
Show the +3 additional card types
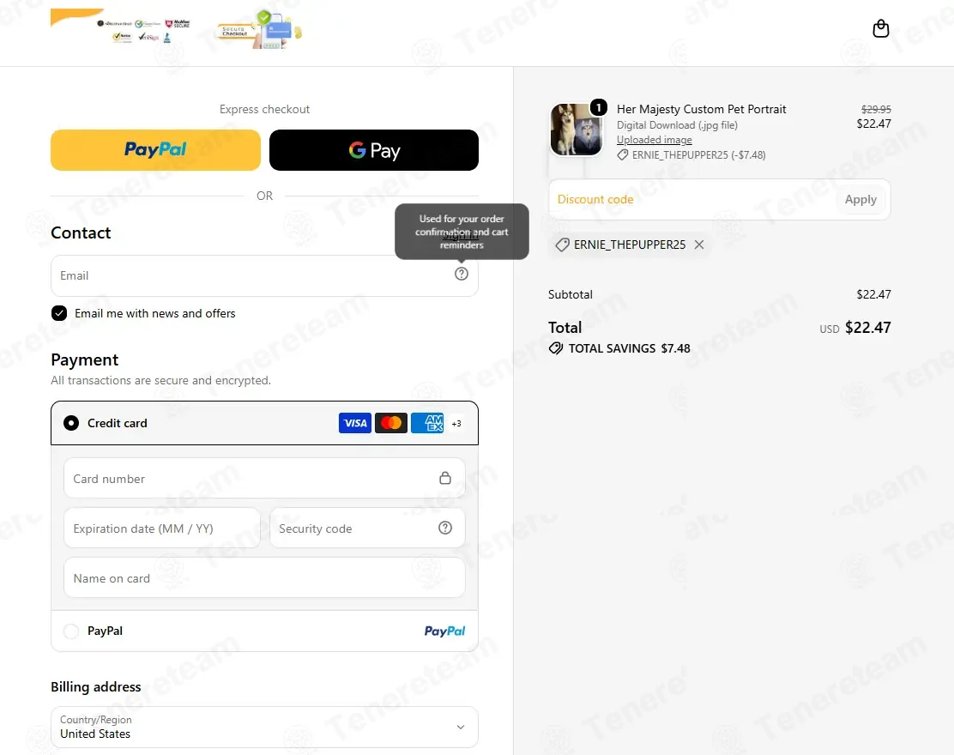tap(456, 424)
